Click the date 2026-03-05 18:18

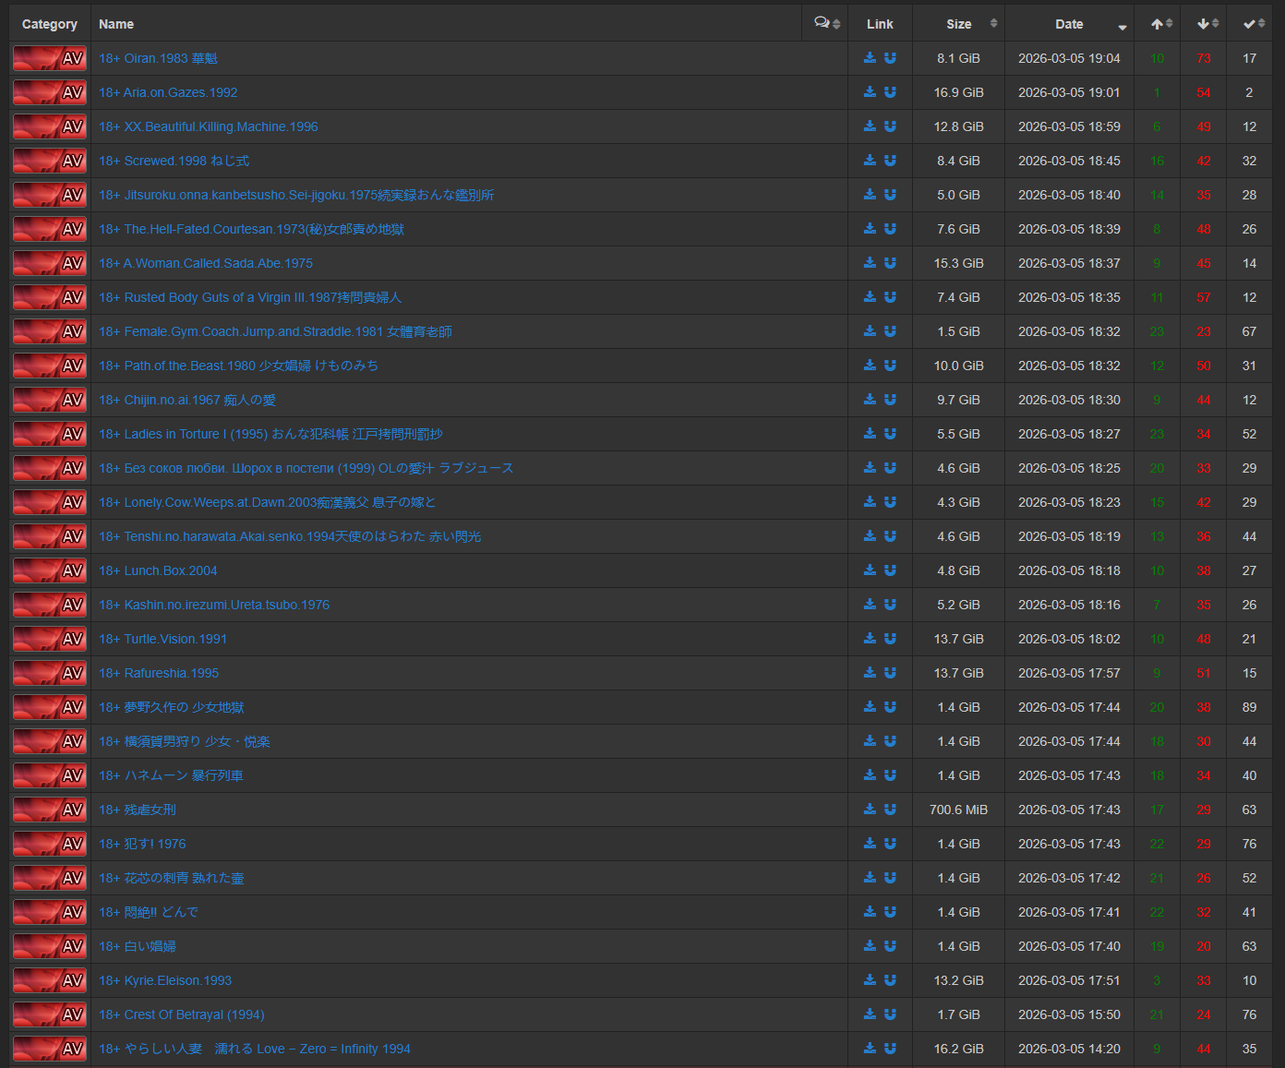(x=1070, y=570)
